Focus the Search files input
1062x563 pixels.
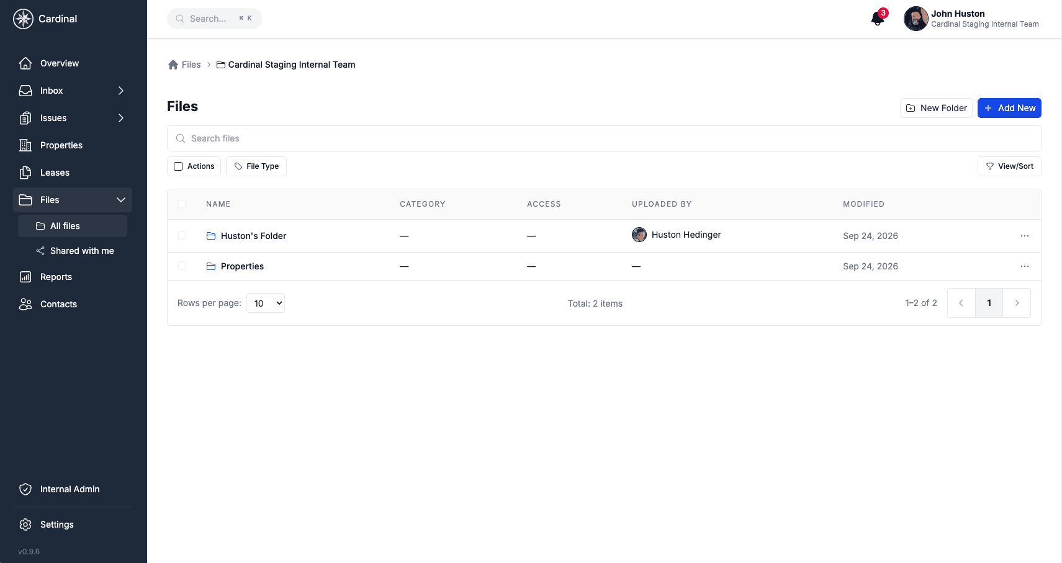604,138
